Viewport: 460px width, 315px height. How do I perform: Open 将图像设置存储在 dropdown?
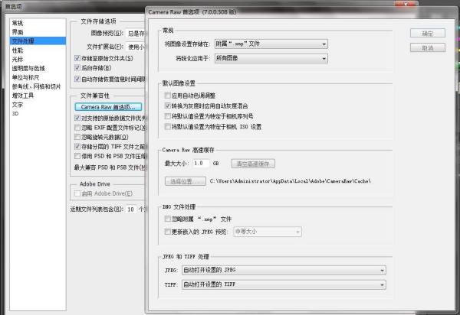[x=271, y=44]
